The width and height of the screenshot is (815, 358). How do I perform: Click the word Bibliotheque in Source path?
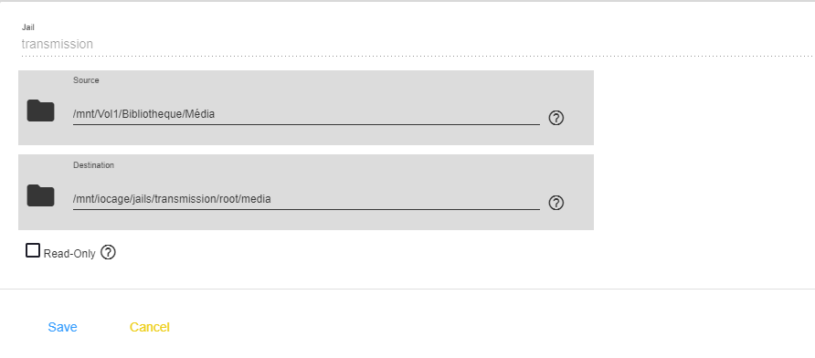pos(153,114)
